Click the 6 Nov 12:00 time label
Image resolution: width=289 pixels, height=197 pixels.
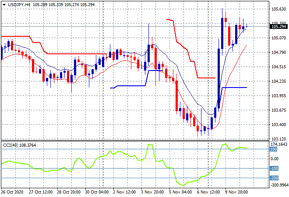coord(208,192)
